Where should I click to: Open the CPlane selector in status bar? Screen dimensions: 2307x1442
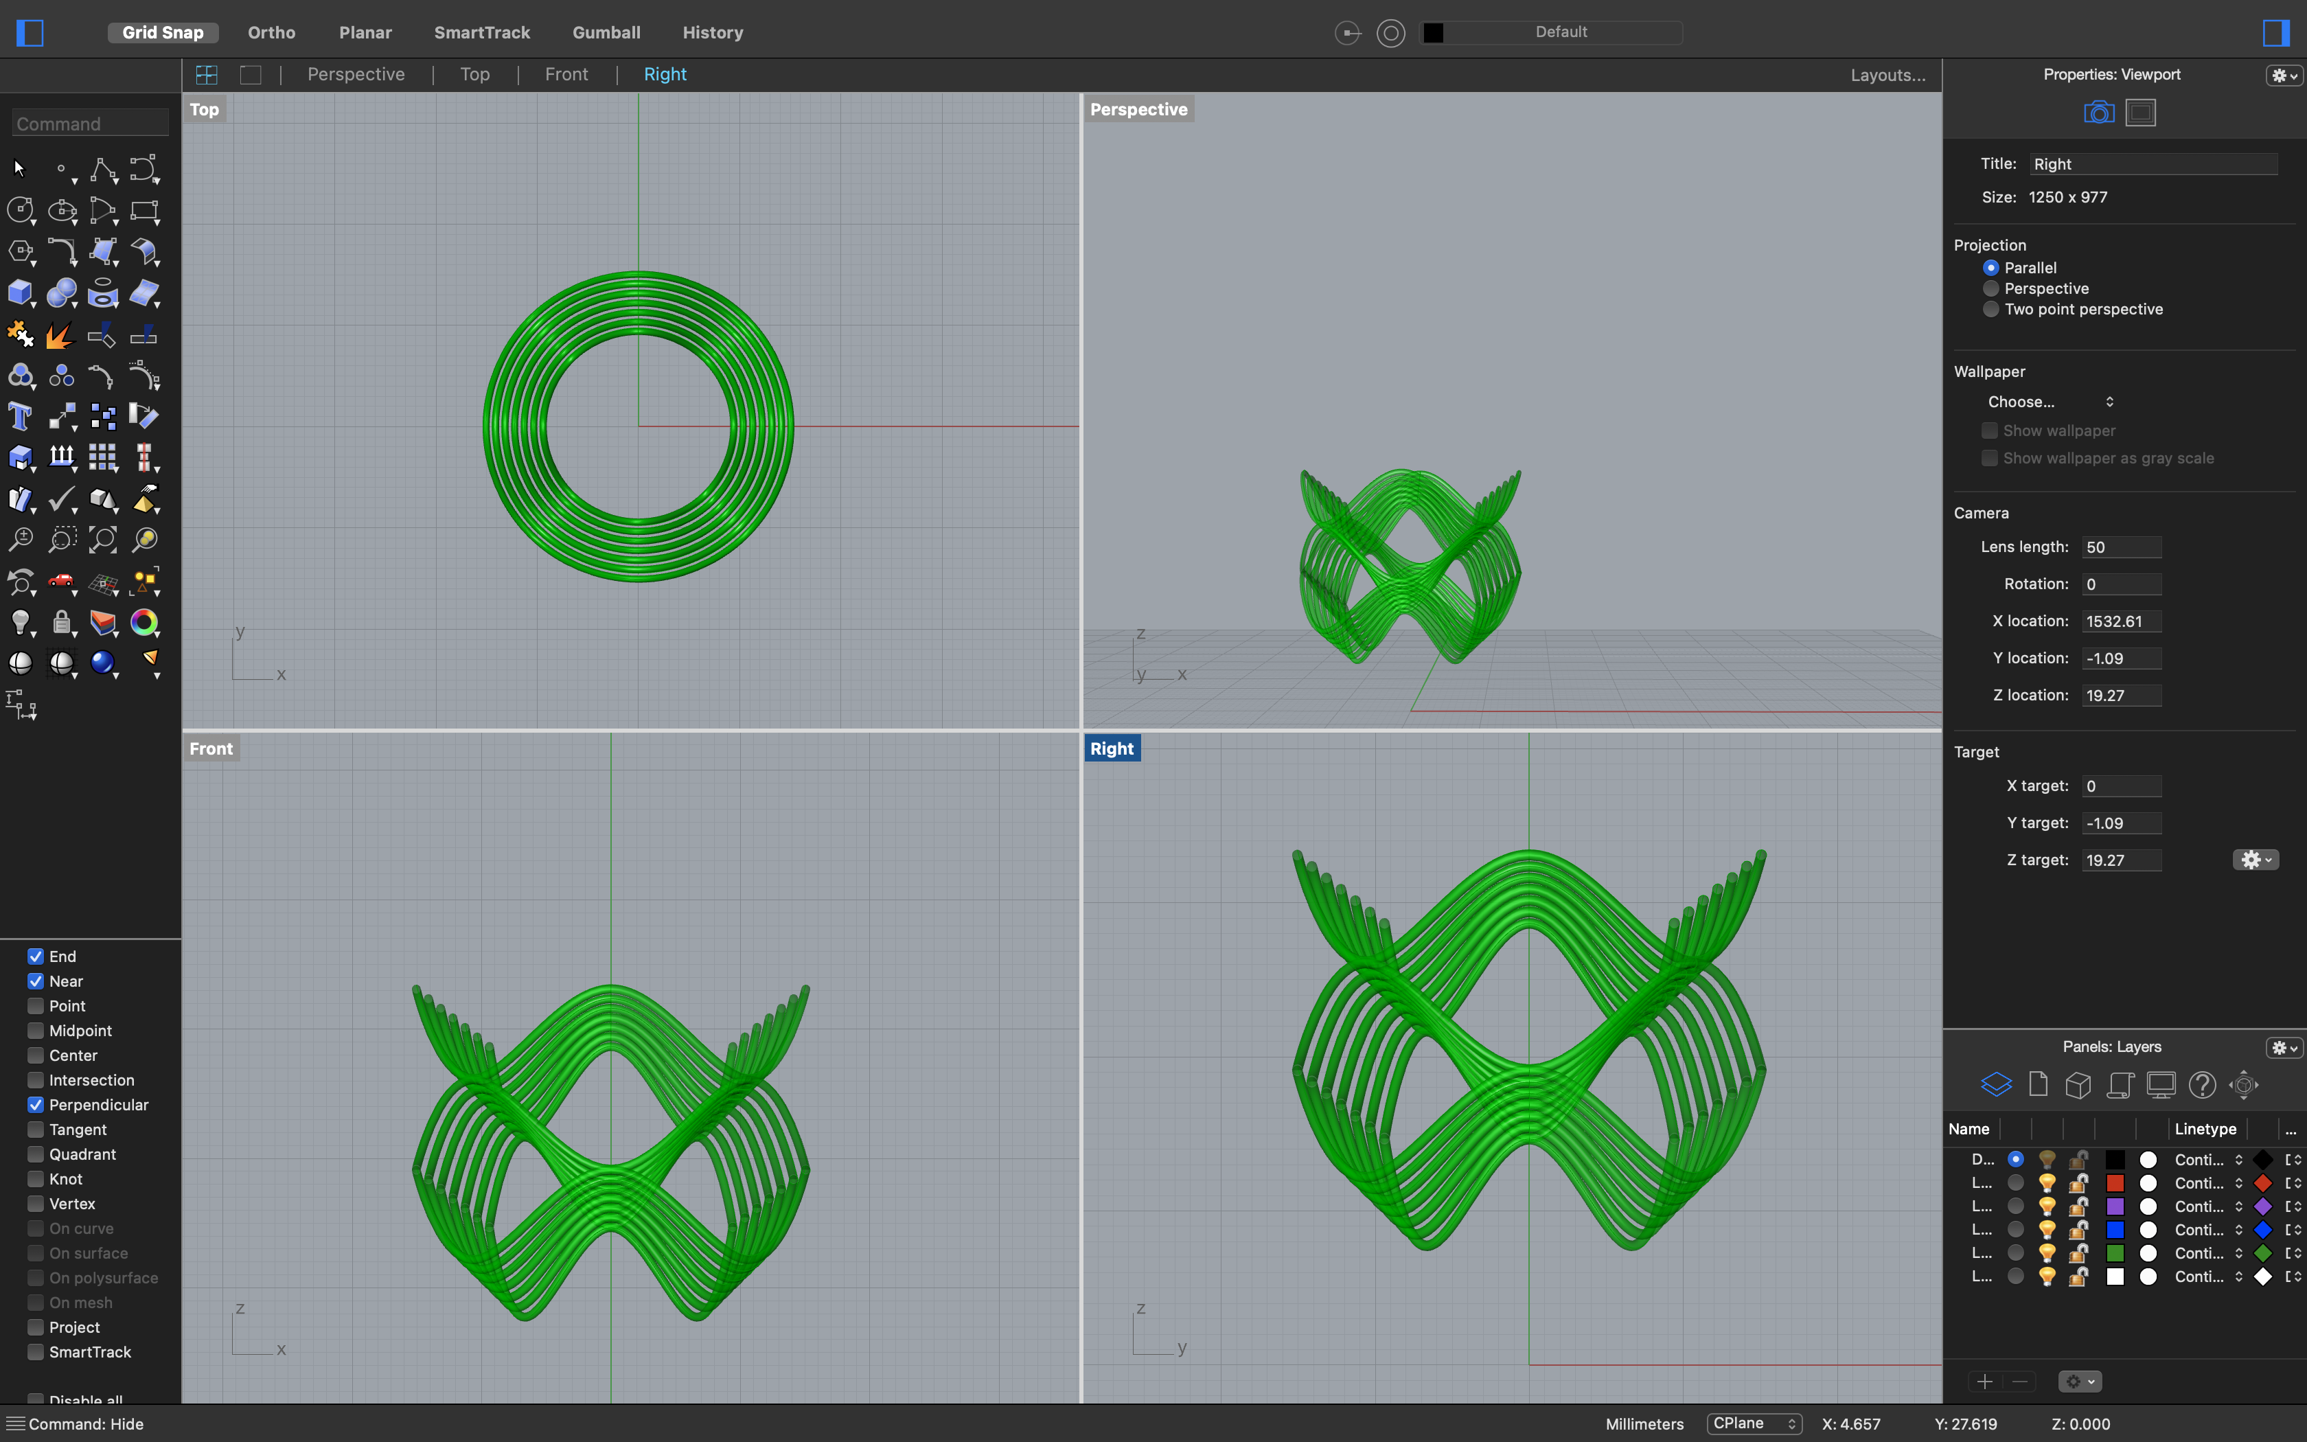click(1753, 1423)
